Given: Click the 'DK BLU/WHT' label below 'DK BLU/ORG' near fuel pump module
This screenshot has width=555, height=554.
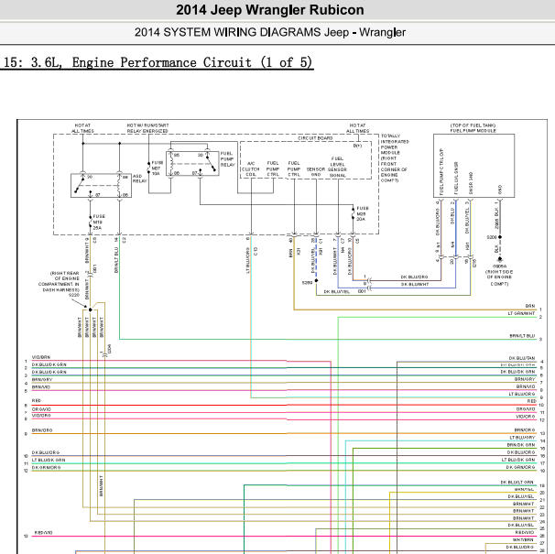Looking at the screenshot, I should [415, 284].
